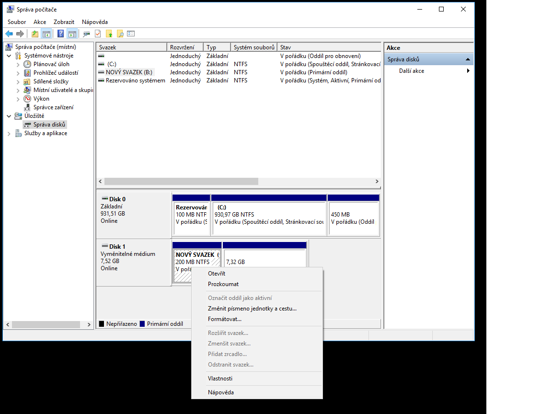This screenshot has height=414, width=552.
Task: Click the volume list horizontal scrollbar
Action: click(x=181, y=182)
